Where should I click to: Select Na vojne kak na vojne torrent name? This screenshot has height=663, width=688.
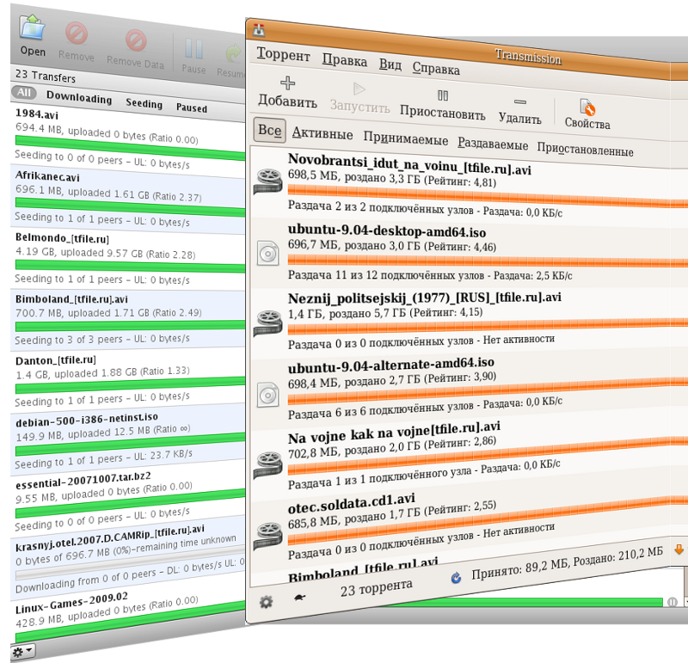(x=394, y=433)
